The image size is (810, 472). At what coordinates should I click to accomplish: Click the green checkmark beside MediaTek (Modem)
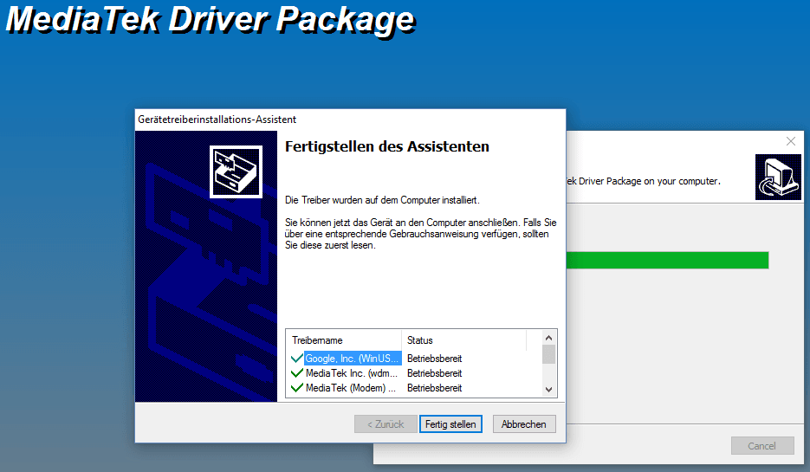(297, 388)
